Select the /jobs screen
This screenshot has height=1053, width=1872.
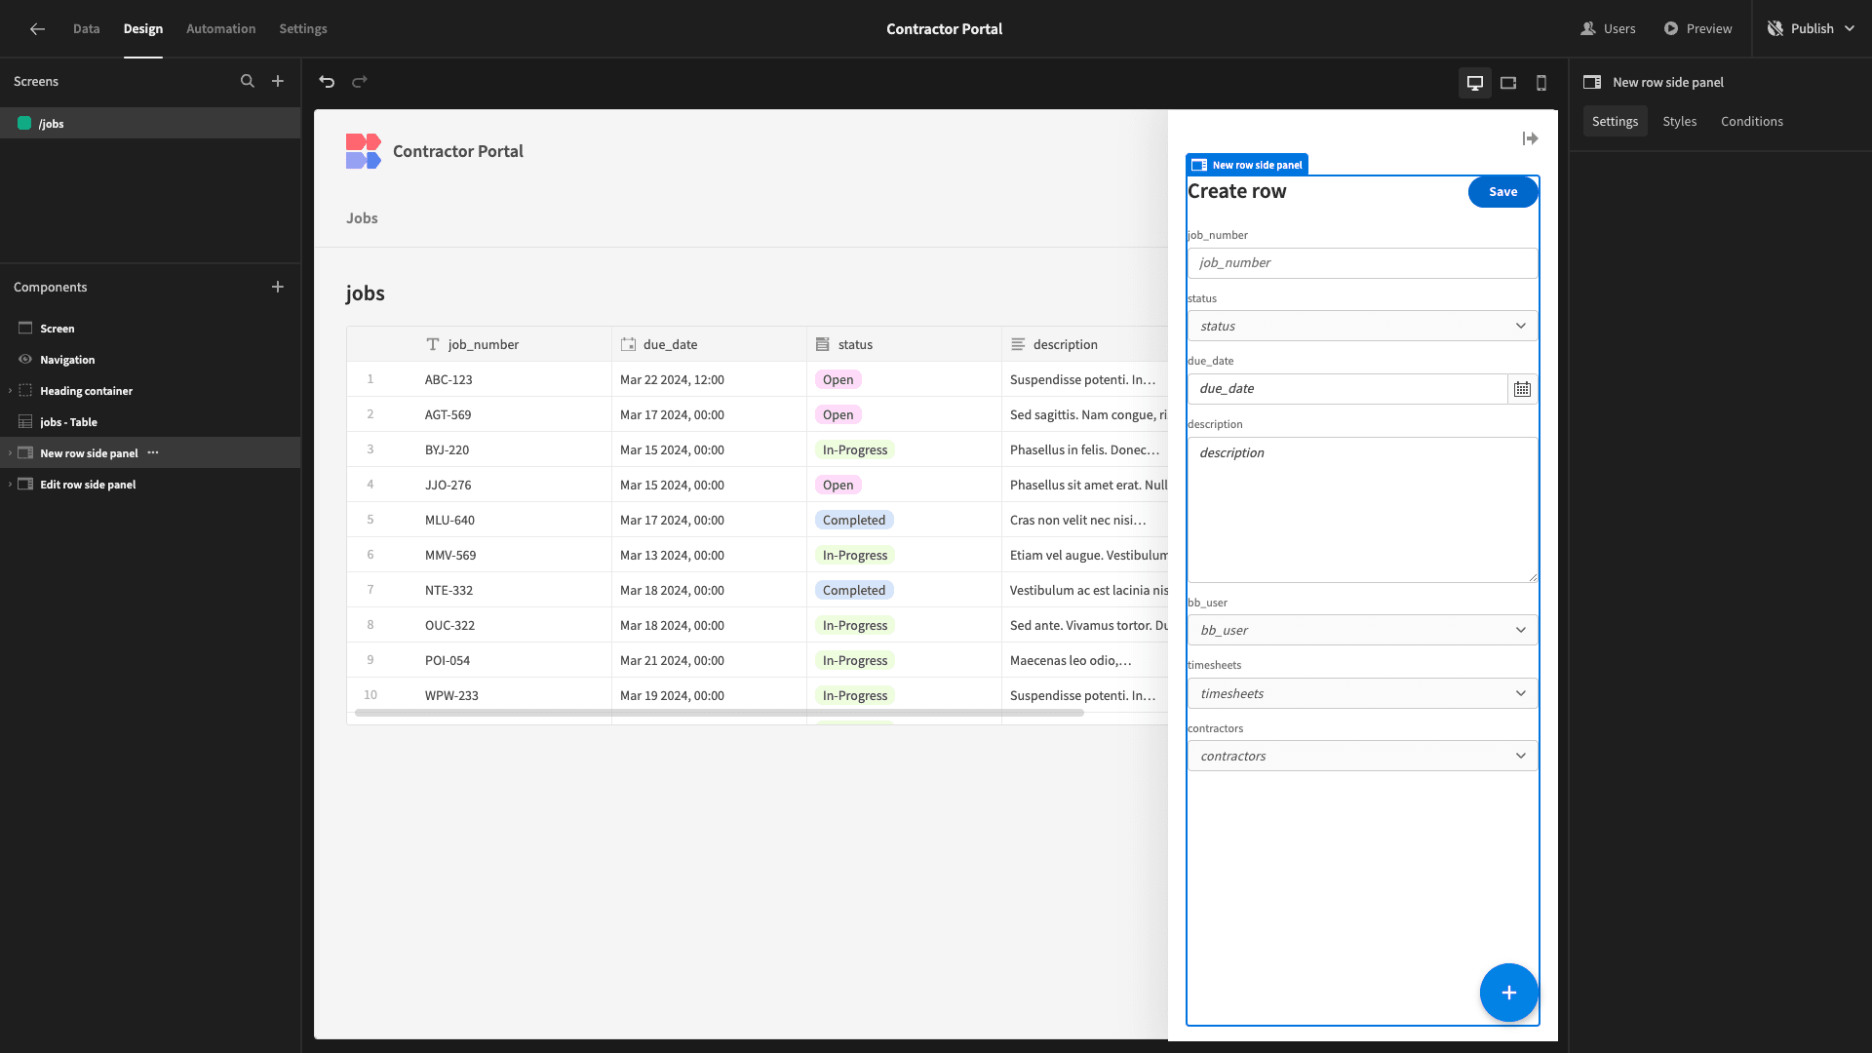[x=150, y=123]
